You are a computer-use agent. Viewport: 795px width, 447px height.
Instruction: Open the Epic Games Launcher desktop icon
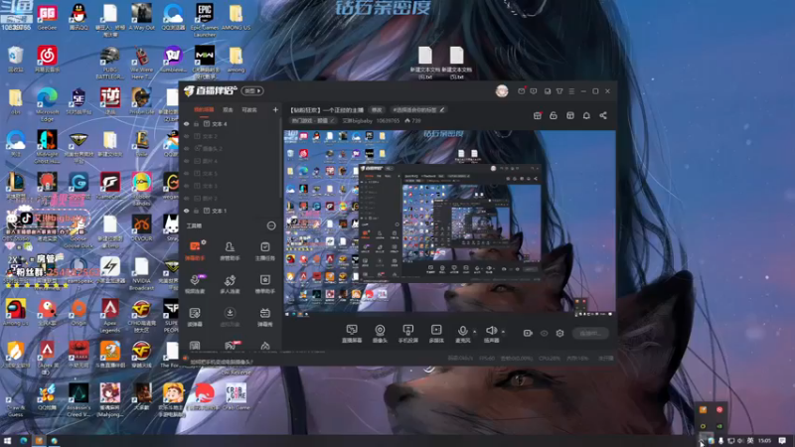coord(205,20)
